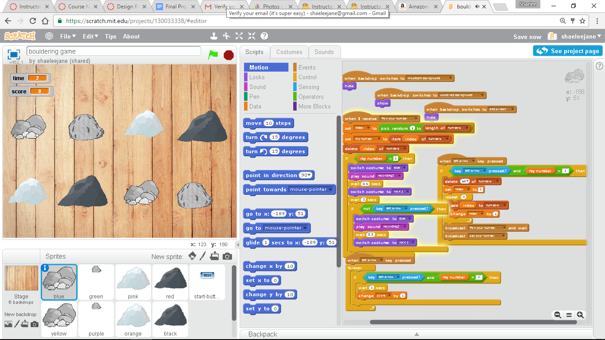The height and width of the screenshot is (340, 605).
Task: Click the project title input field
Action: point(114,51)
